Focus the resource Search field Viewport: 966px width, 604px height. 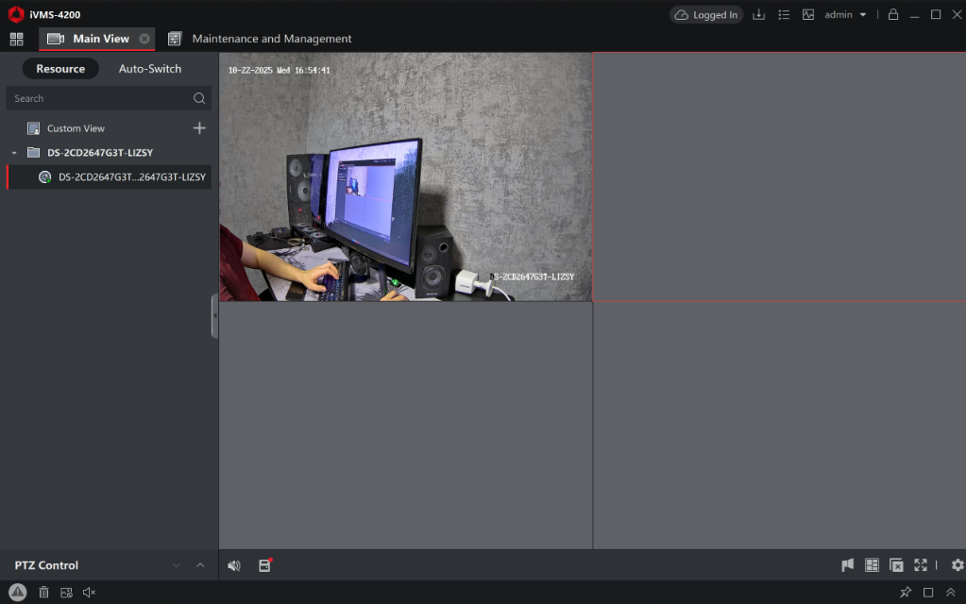click(x=109, y=98)
